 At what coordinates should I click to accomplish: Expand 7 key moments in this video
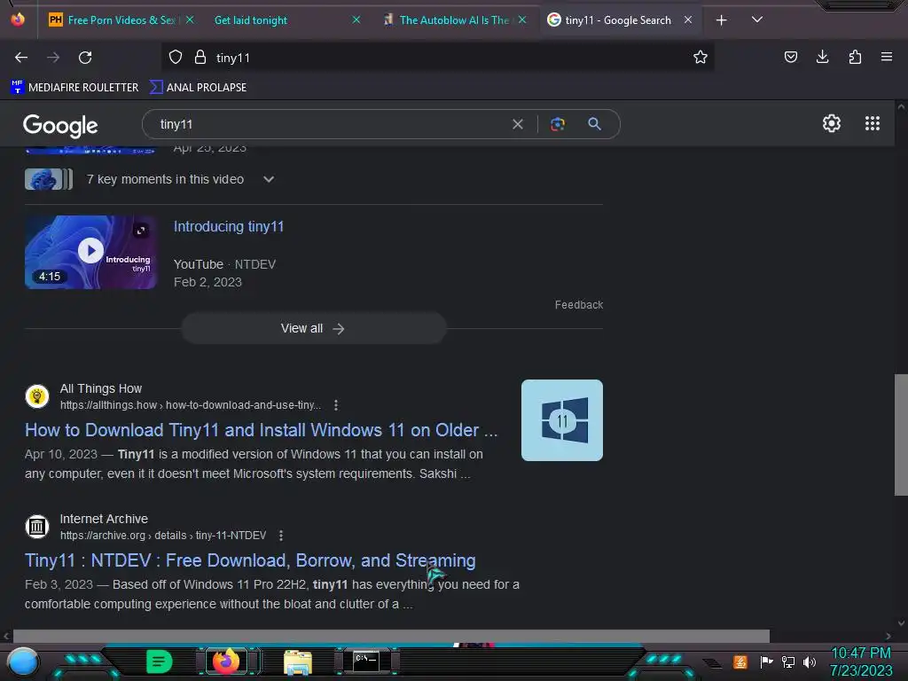tap(269, 179)
